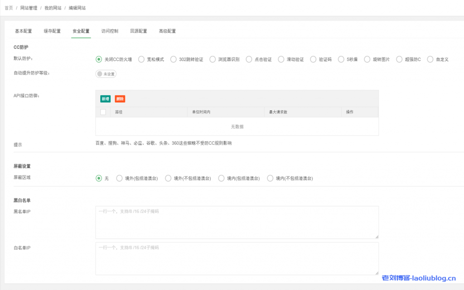This screenshot has height=290, width=464.
Task: Choose the 滑动验证 option
Action: click(281, 59)
